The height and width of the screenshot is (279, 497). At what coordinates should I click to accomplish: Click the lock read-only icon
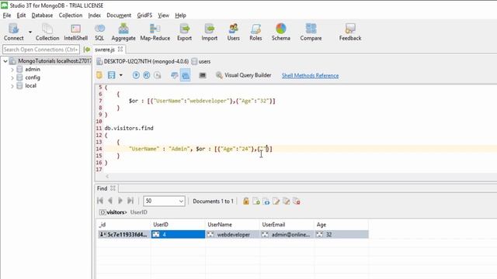click(246, 201)
